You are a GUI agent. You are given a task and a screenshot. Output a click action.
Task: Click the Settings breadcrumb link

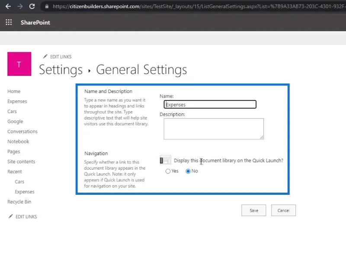(61, 70)
